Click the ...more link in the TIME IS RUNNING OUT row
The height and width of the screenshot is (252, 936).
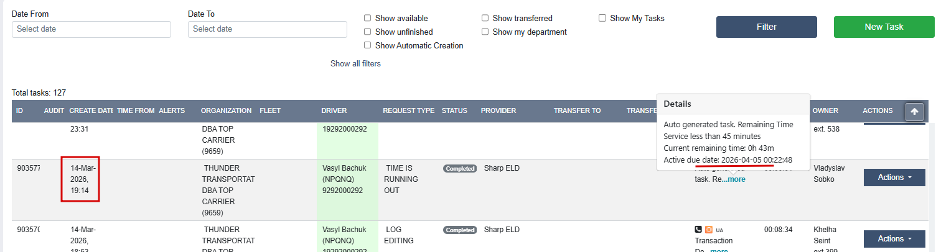pos(735,179)
